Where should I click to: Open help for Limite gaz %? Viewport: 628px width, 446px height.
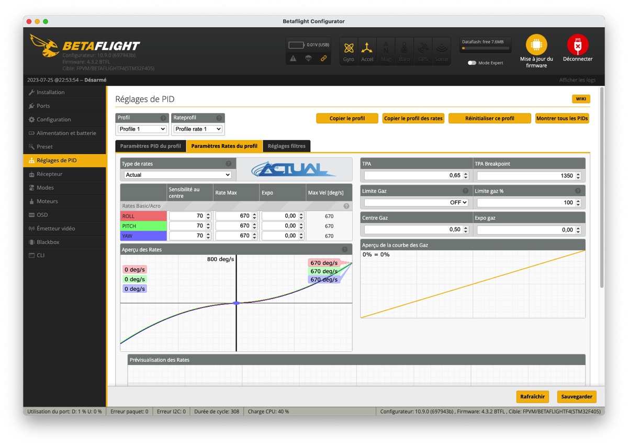pyautogui.click(x=578, y=191)
